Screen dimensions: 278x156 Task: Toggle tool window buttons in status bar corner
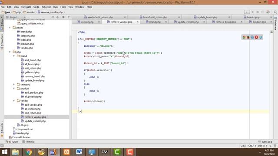click(2, 146)
